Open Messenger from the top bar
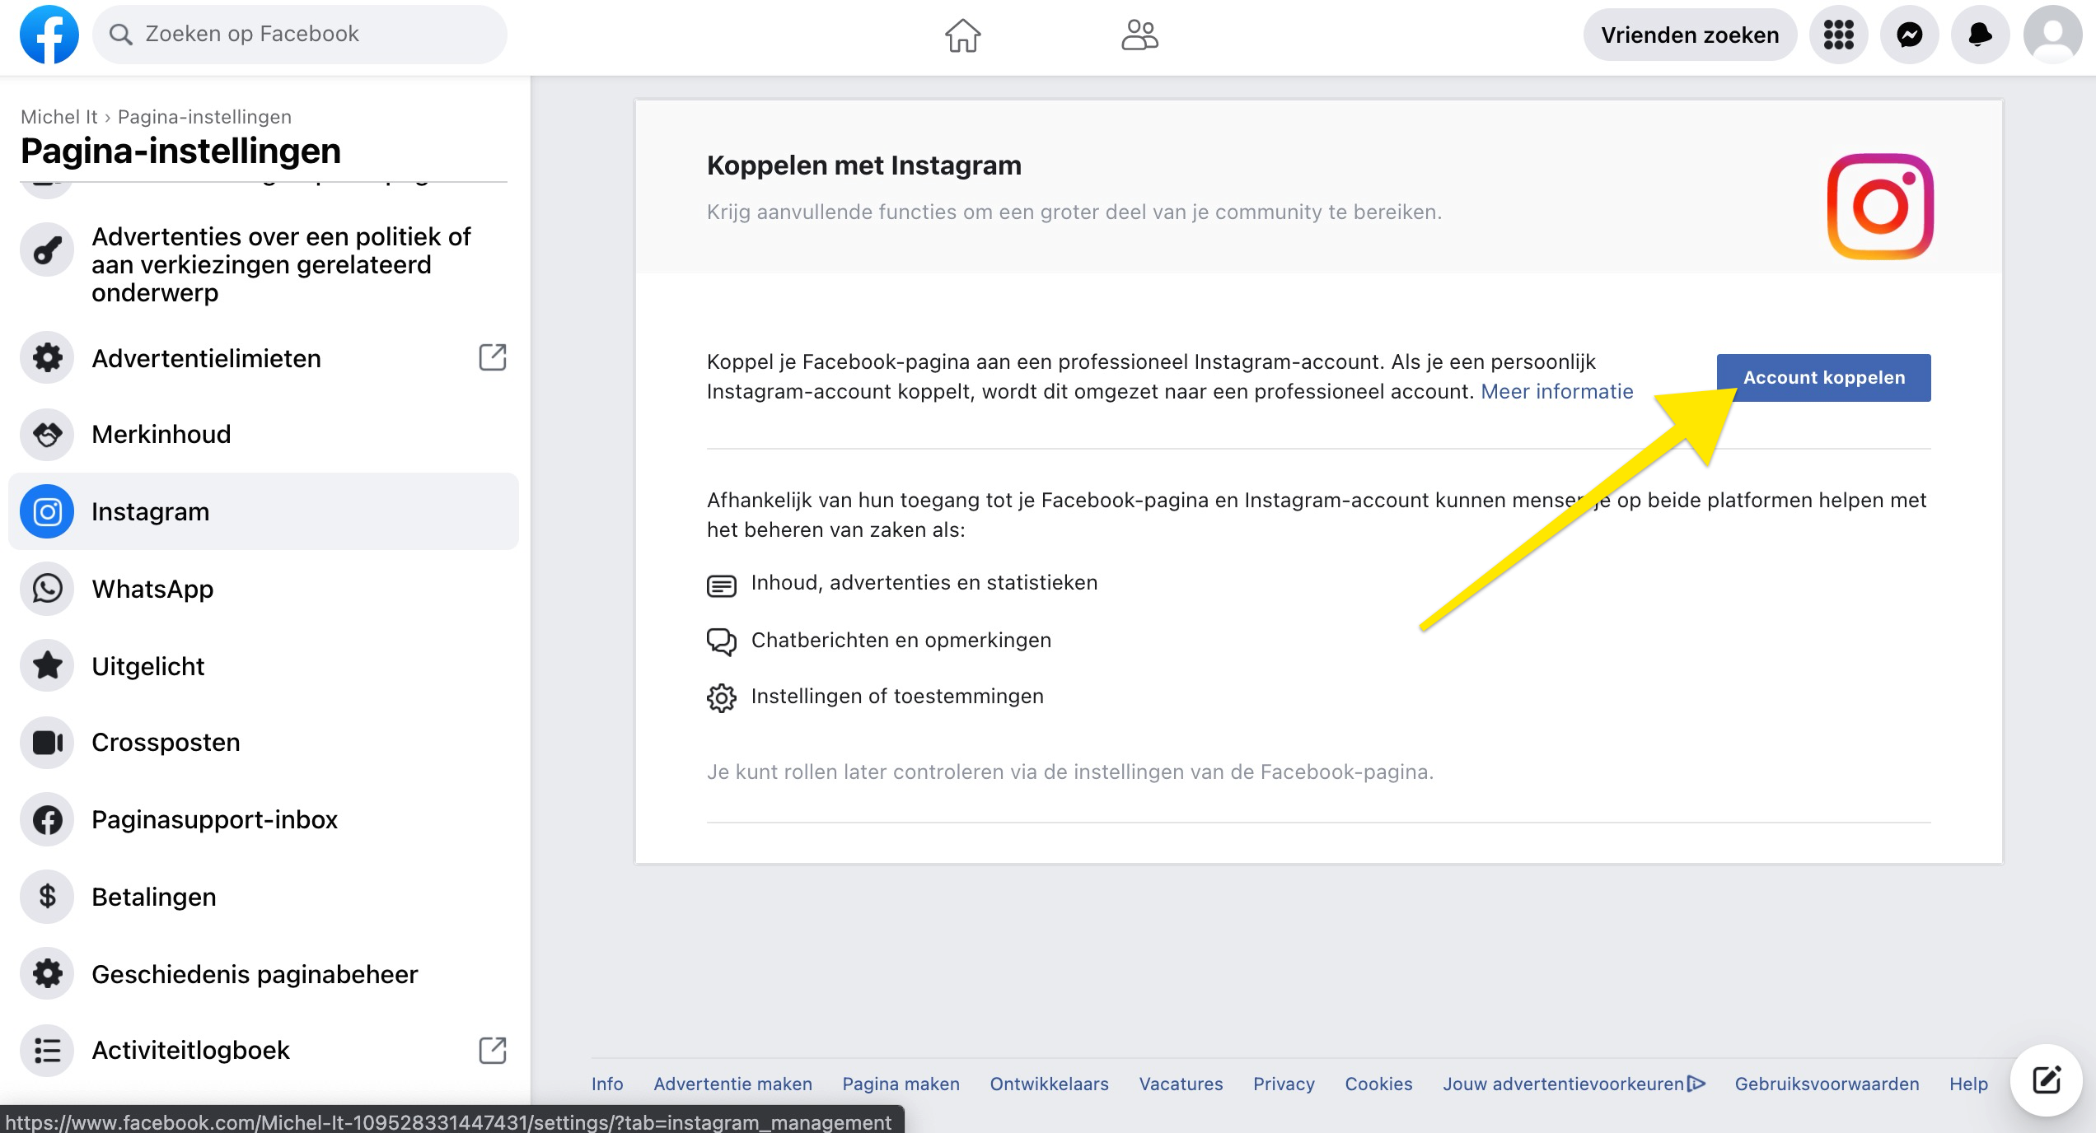Viewport: 2096px width, 1133px height. 1909,35
